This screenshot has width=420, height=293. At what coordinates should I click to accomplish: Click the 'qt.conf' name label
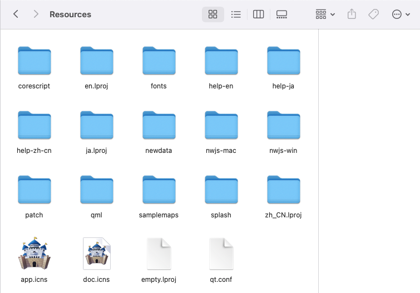click(221, 280)
